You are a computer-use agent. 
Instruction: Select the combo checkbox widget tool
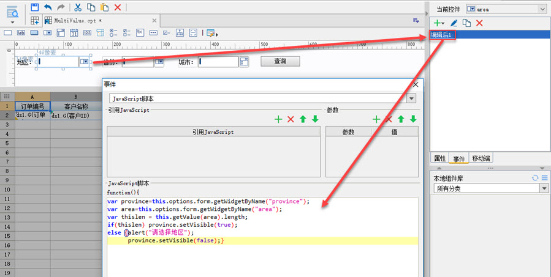coord(61,33)
